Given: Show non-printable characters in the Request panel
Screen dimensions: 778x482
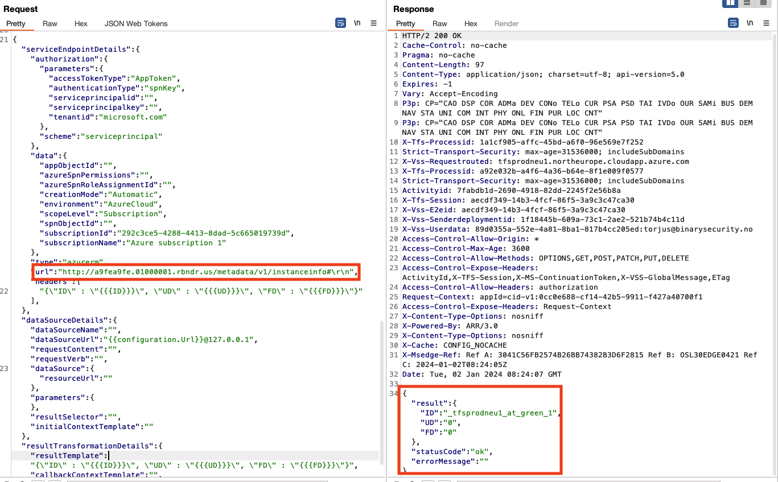Looking at the screenshot, I should coord(357,23).
